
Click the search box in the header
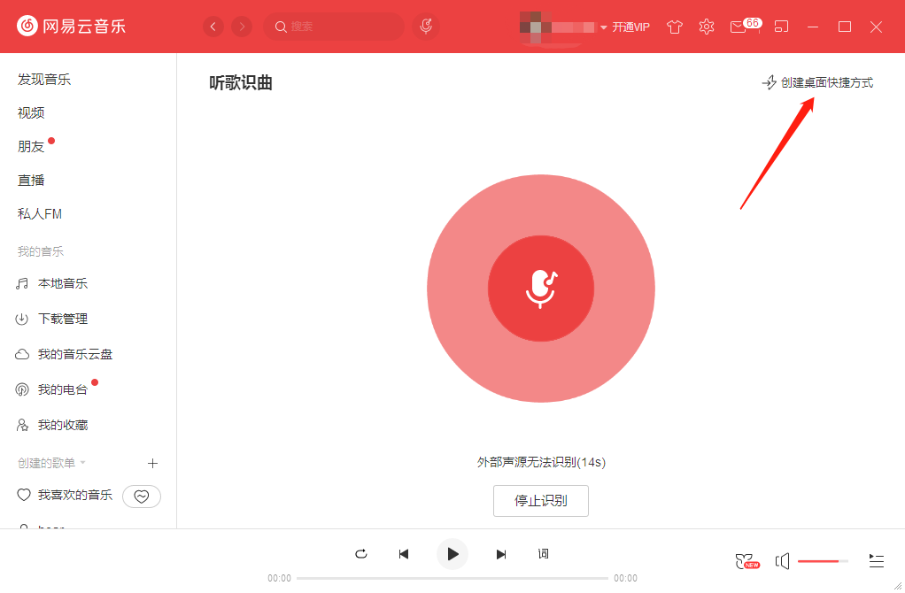(x=334, y=27)
